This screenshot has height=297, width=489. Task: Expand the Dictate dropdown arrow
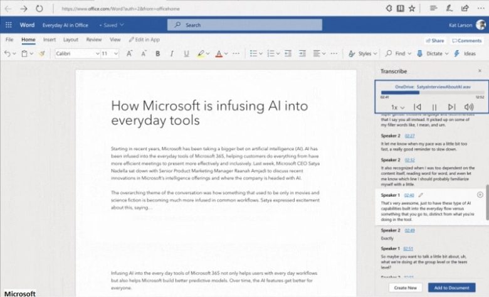tap(446, 54)
